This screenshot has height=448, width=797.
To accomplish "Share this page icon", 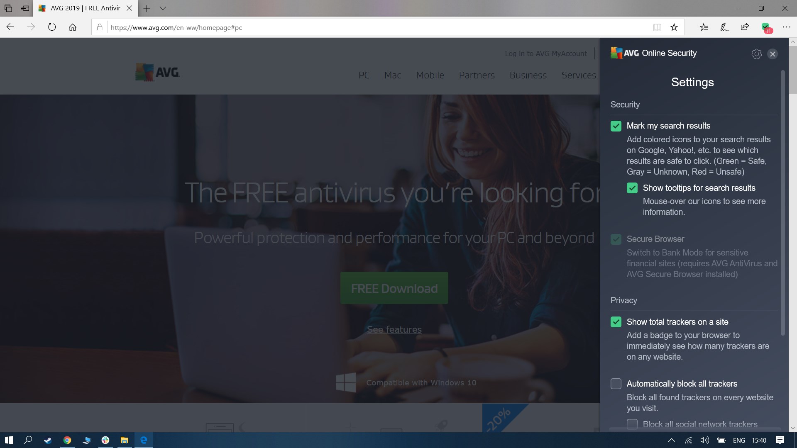I will pyautogui.click(x=745, y=27).
